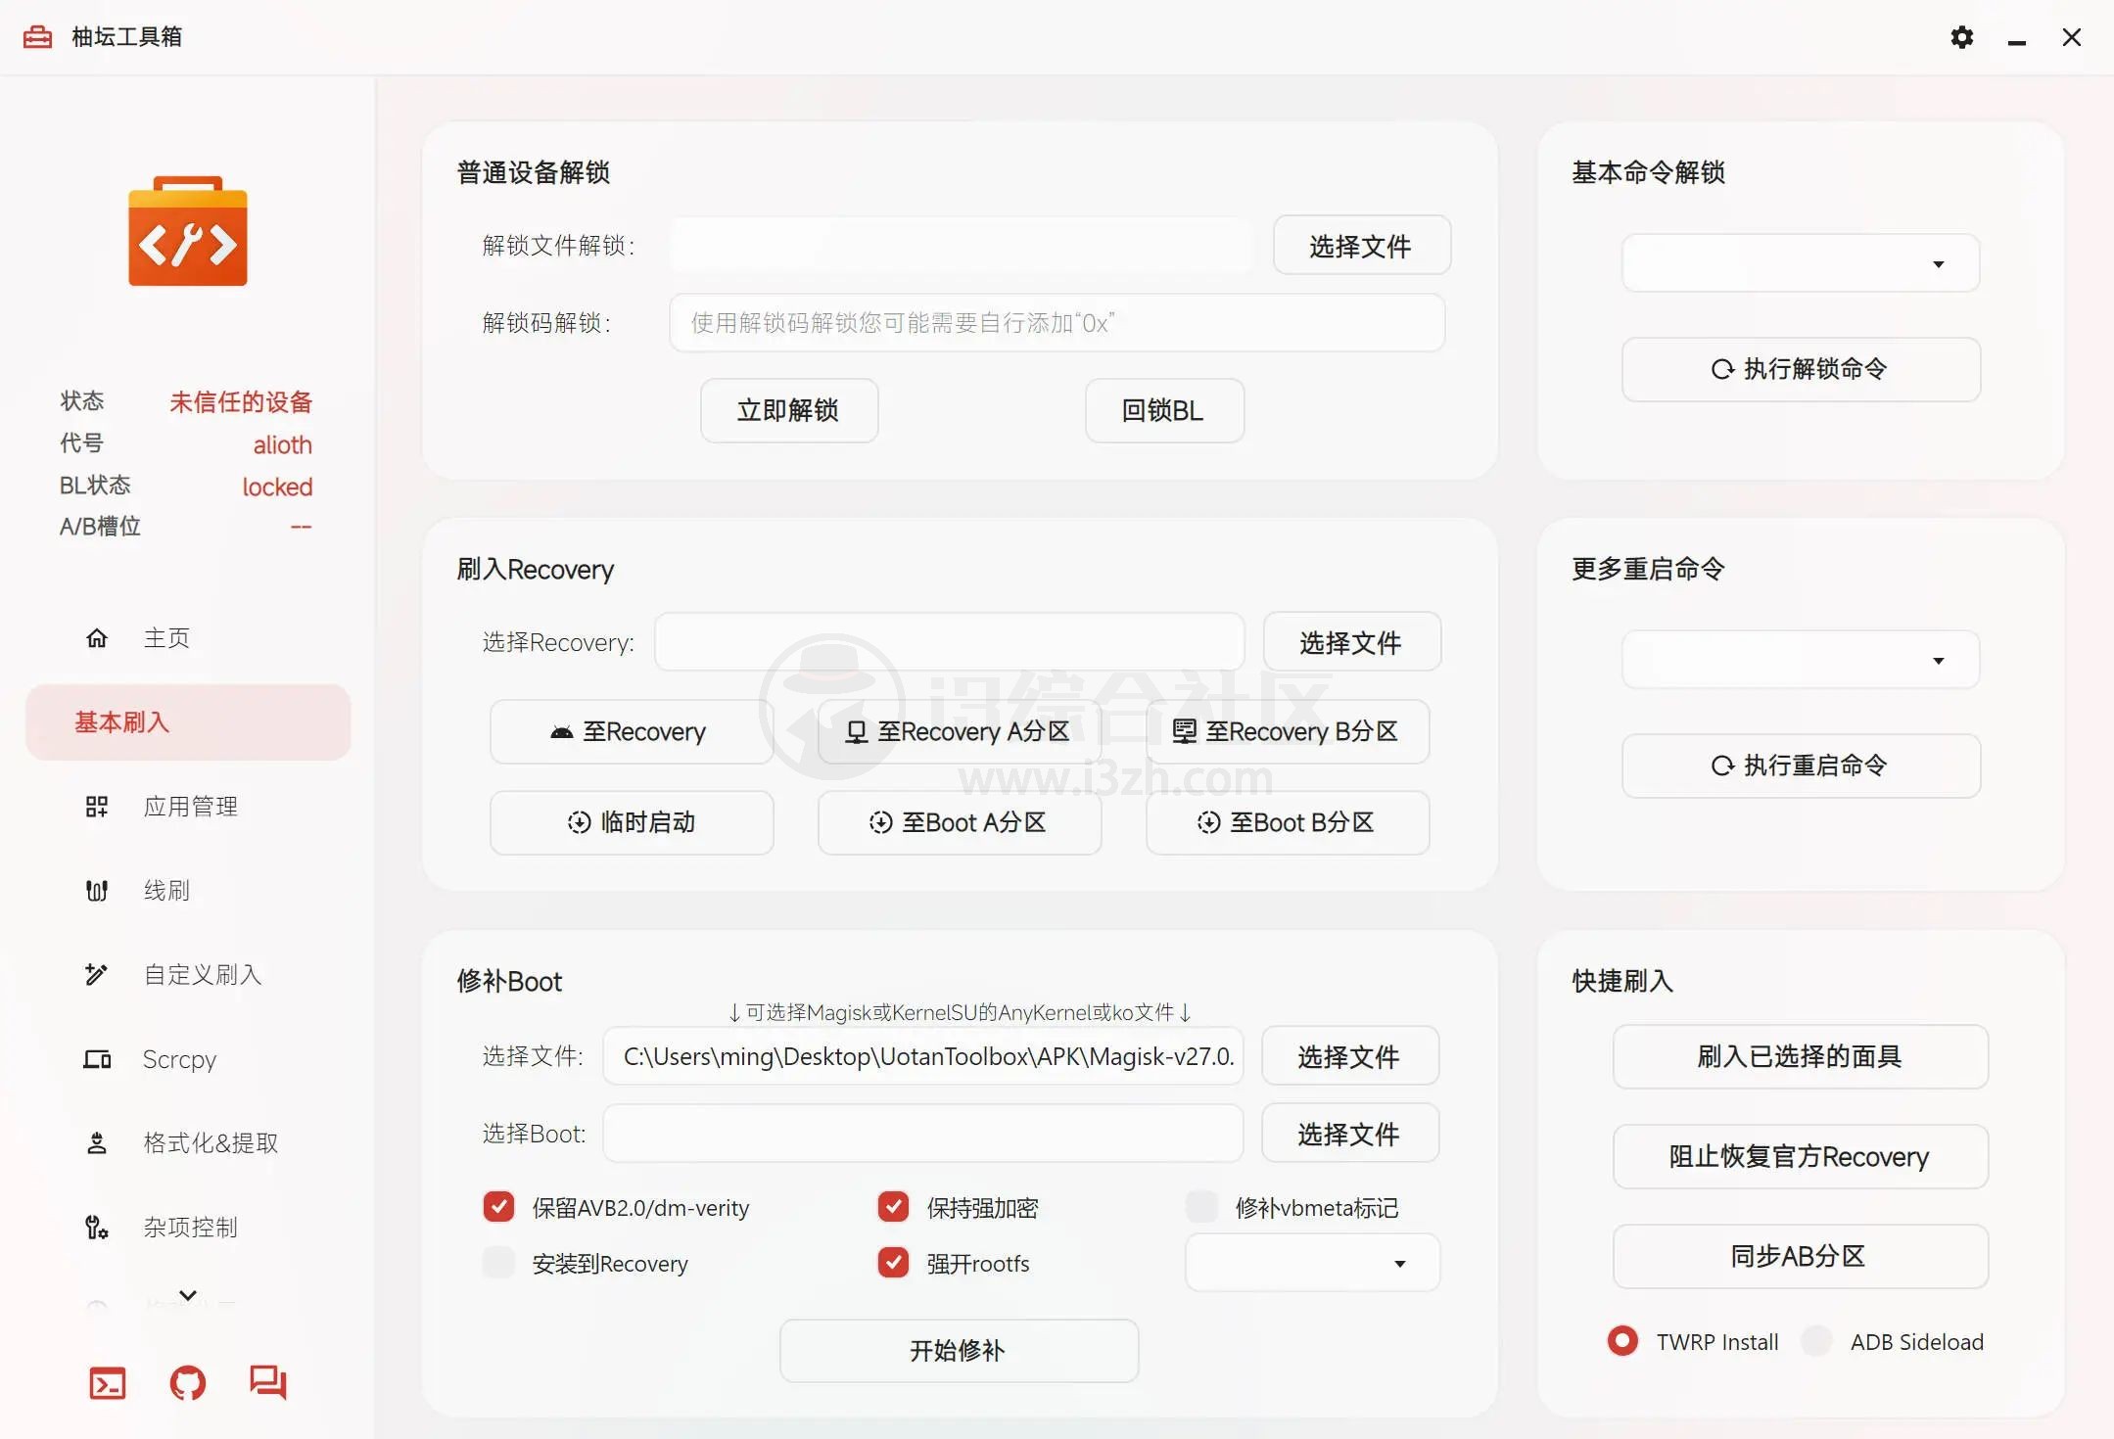Enable the 修补vbmeta标记 checkbox
The image size is (2114, 1439).
tap(1201, 1207)
